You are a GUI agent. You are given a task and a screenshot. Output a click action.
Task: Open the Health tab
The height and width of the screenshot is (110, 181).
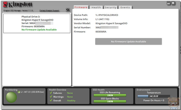point(96,7)
